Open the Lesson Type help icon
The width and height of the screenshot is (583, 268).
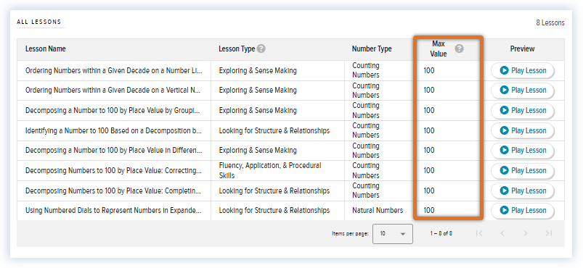pos(261,49)
